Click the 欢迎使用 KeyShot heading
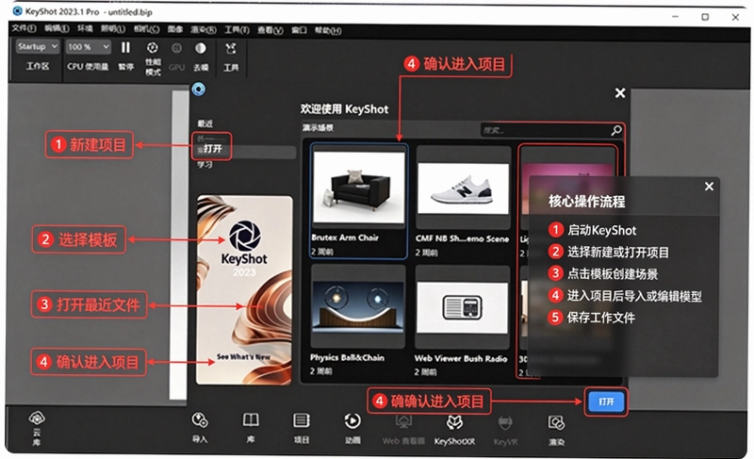This screenshot has height=459, width=754. click(x=344, y=109)
